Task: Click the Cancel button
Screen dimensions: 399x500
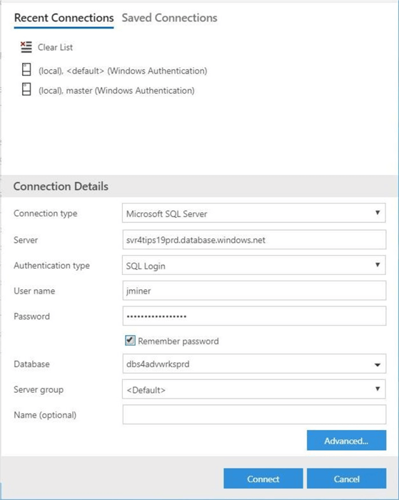Action: (346, 479)
